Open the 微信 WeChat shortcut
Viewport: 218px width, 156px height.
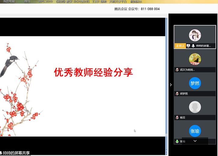tap(27, 2)
